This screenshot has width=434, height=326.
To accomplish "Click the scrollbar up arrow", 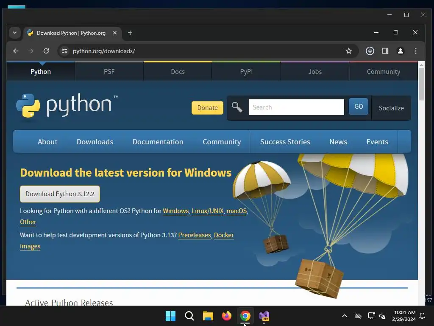I will point(421,65).
